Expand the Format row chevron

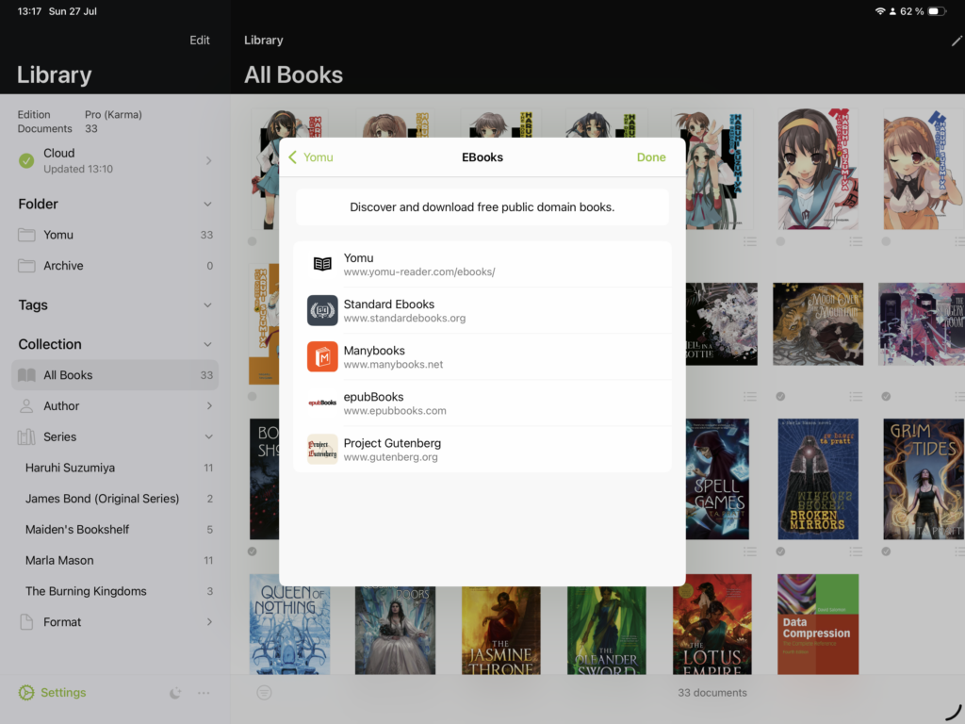(x=209, y=622)
